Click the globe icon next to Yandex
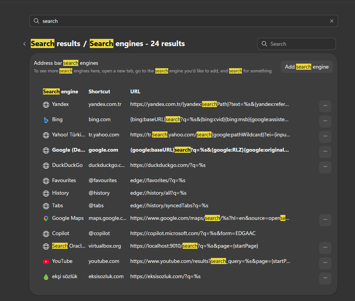Screen dimensions: 355x301 point(46,105)
